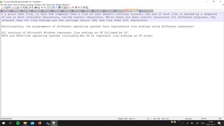
Task: Click the Stop Recording macro icon
Action: 78,7
